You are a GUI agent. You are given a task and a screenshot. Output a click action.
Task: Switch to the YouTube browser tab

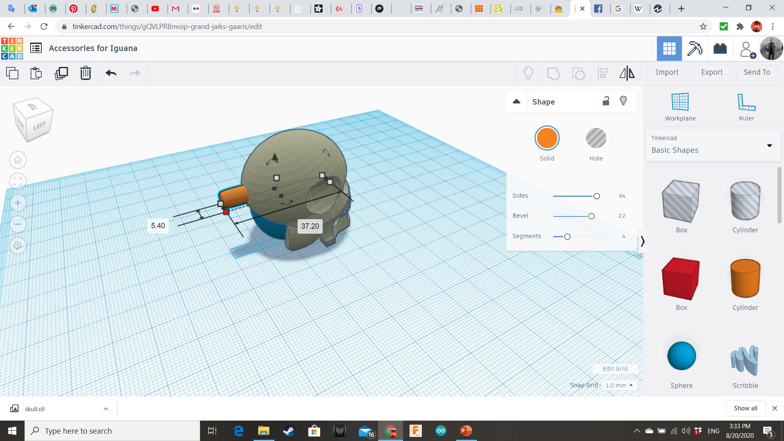(x=155, y=9)
